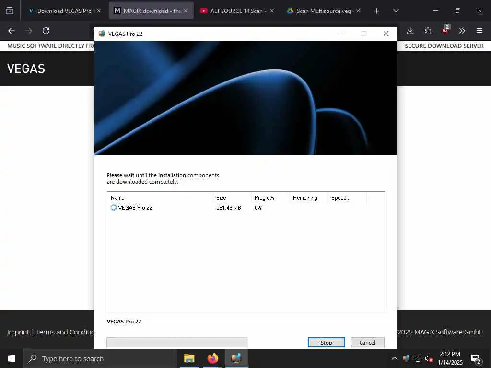Open the notification center icon
This screenshot has height=368, width=491.
click(476, 359)
